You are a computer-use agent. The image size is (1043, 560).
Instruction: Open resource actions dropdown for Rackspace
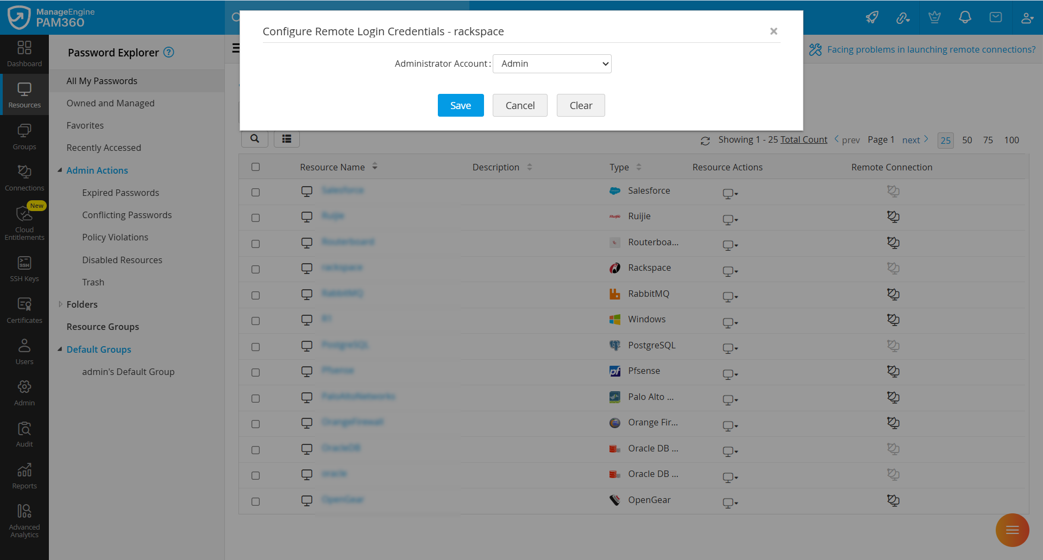pos(730,271)
